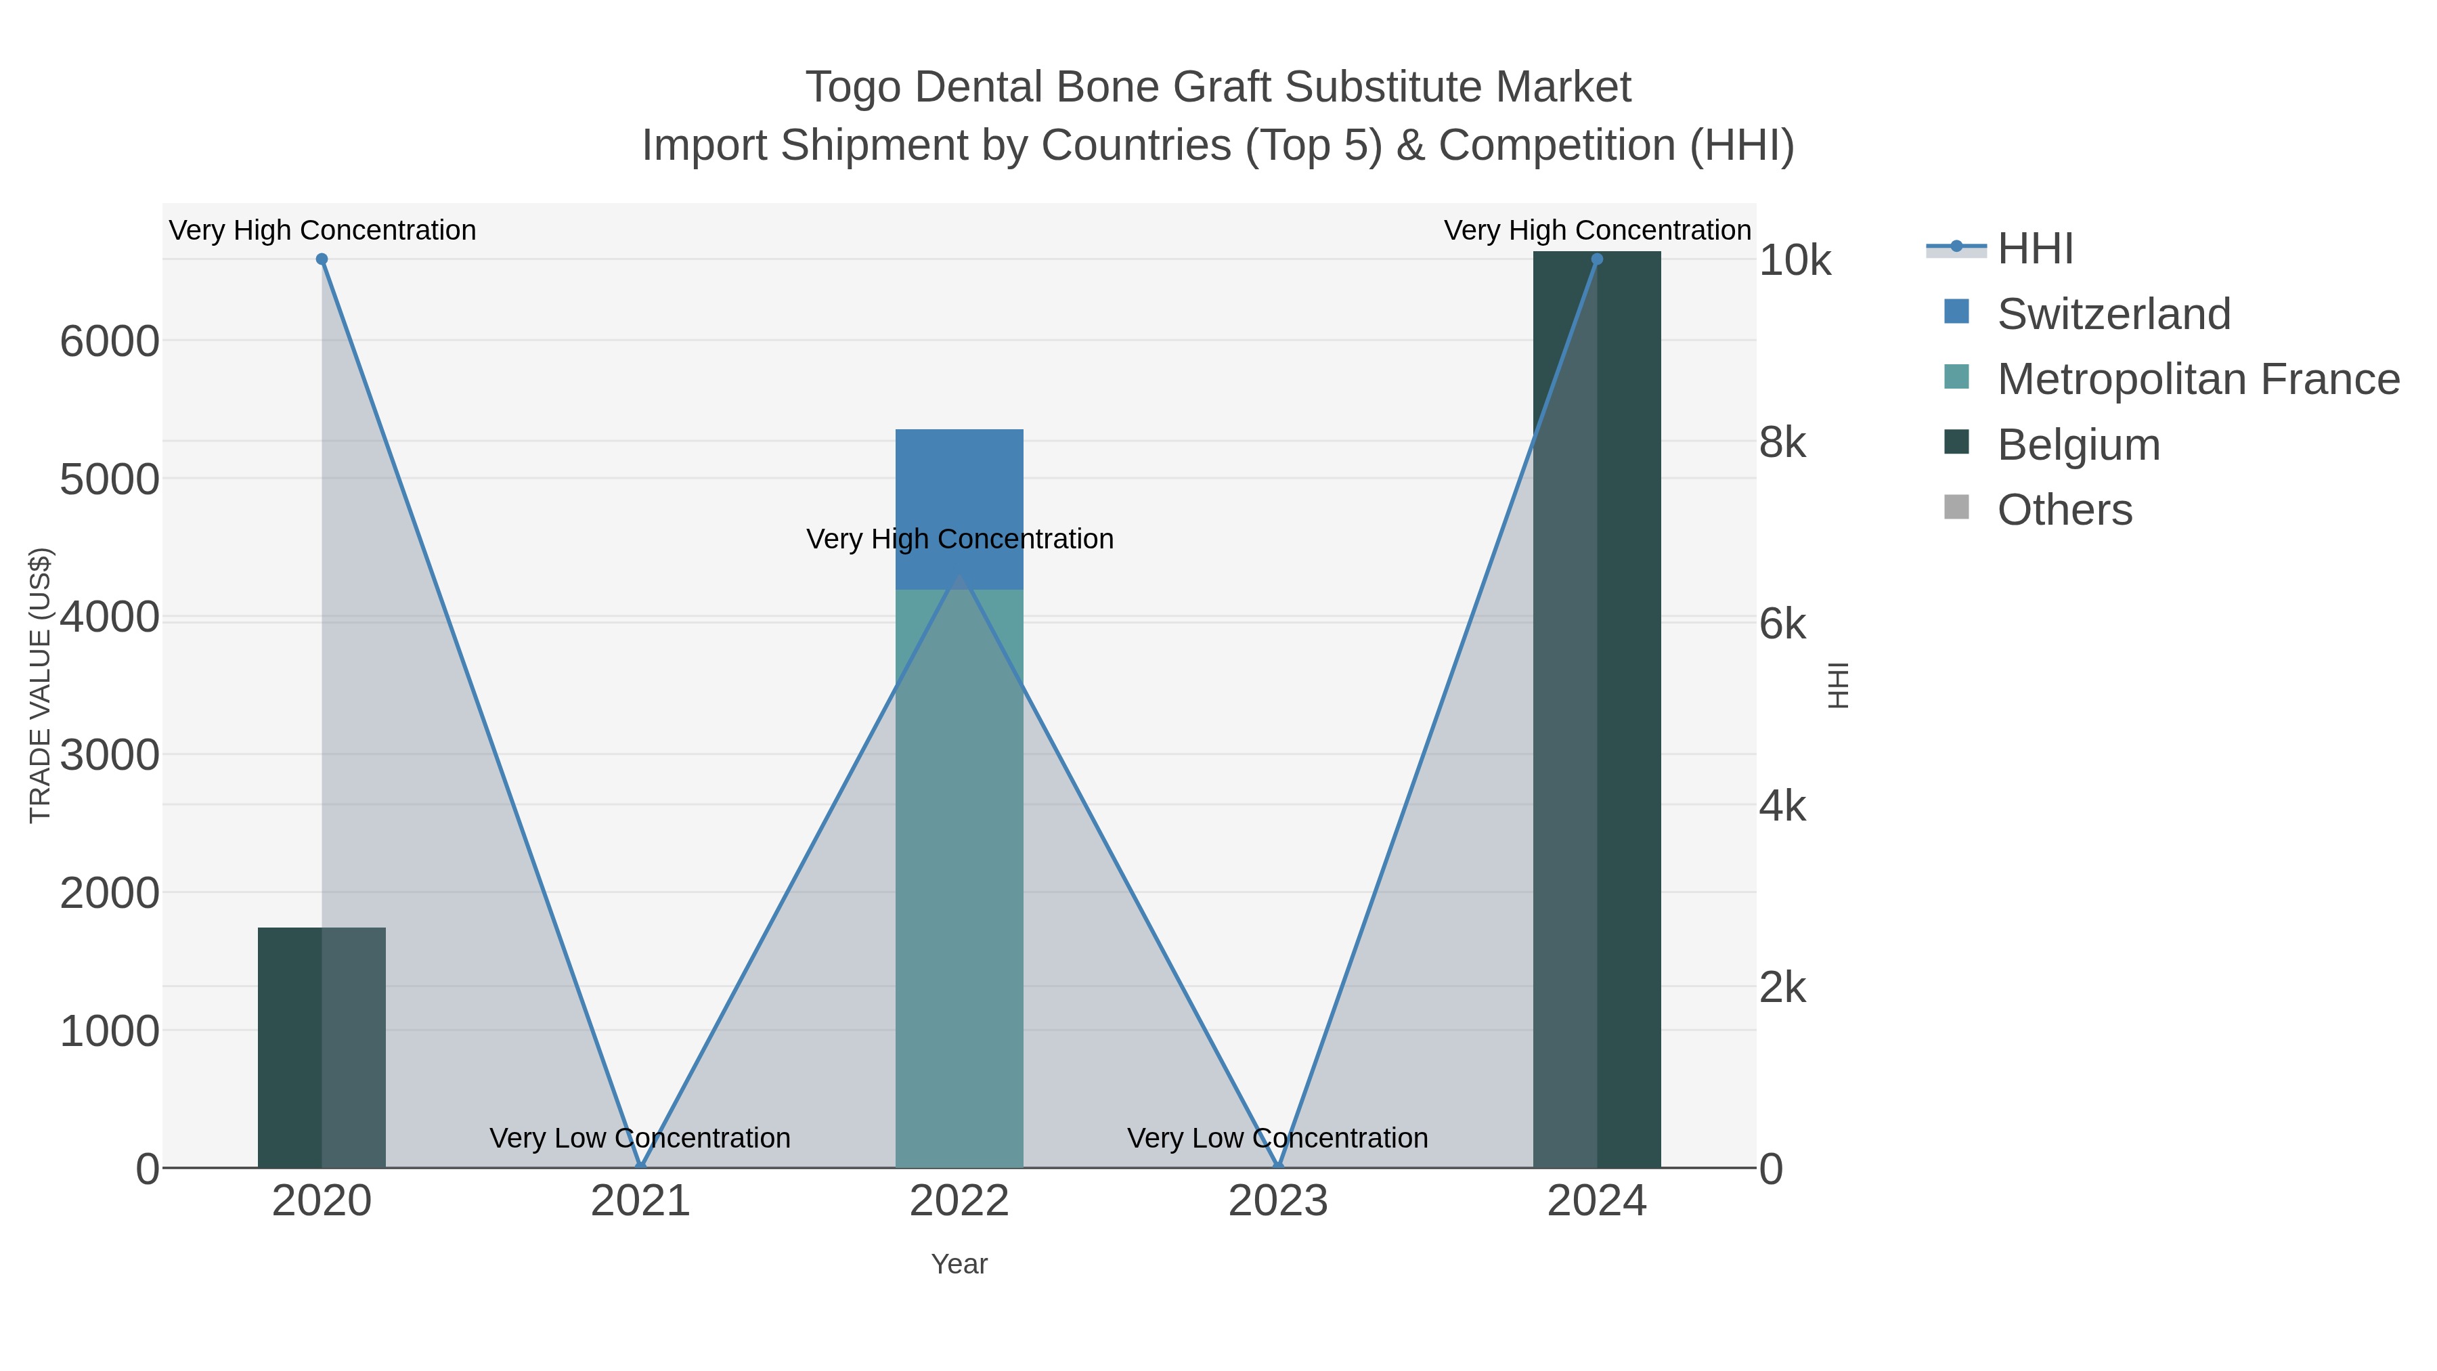Image resolution: width=2437 pixels, height=1371 pixels.
Task: Click the Switzerland blue color swatch
Action: [1956, 311]
